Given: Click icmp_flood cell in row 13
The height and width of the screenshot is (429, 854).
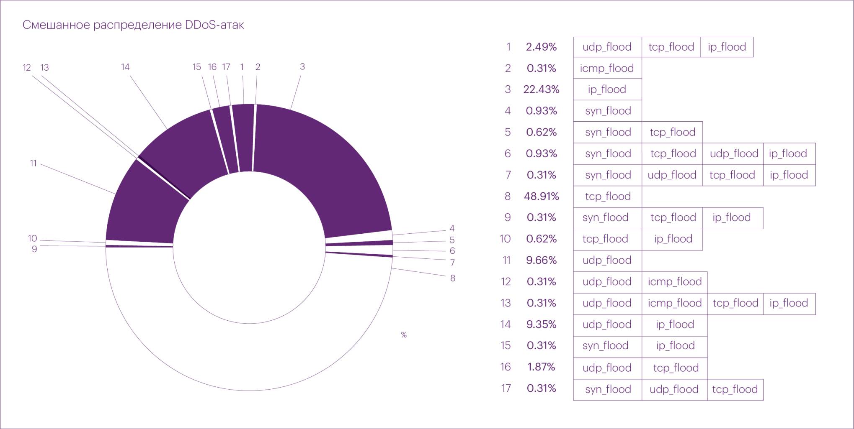Looking at the screenshot, I should [x=674, y=303].
